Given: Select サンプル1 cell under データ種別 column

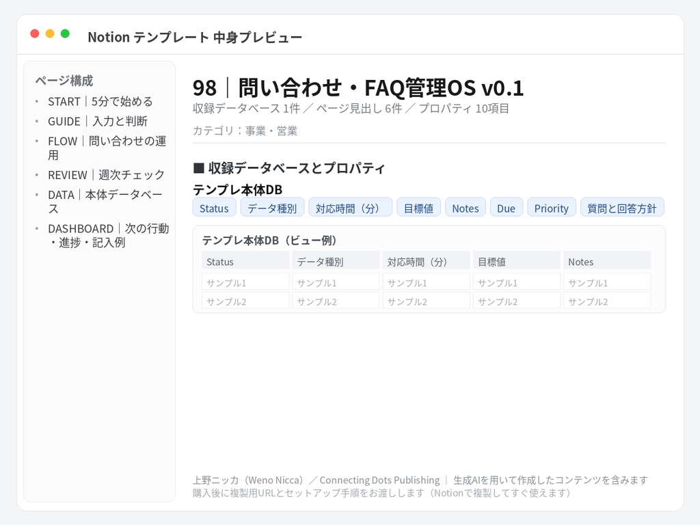Looking at the screenshot, I should click(336, 282).
